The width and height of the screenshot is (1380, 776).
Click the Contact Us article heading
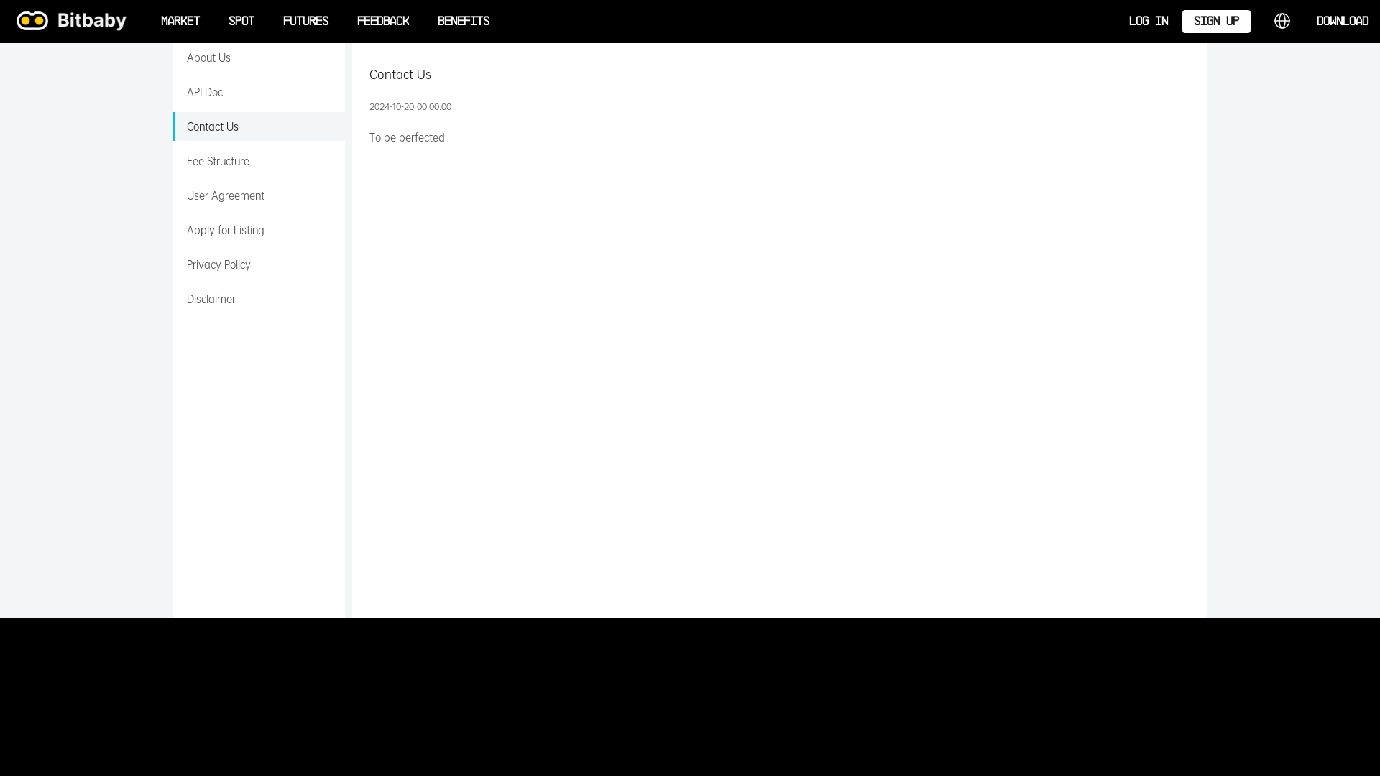coord(400,75)
